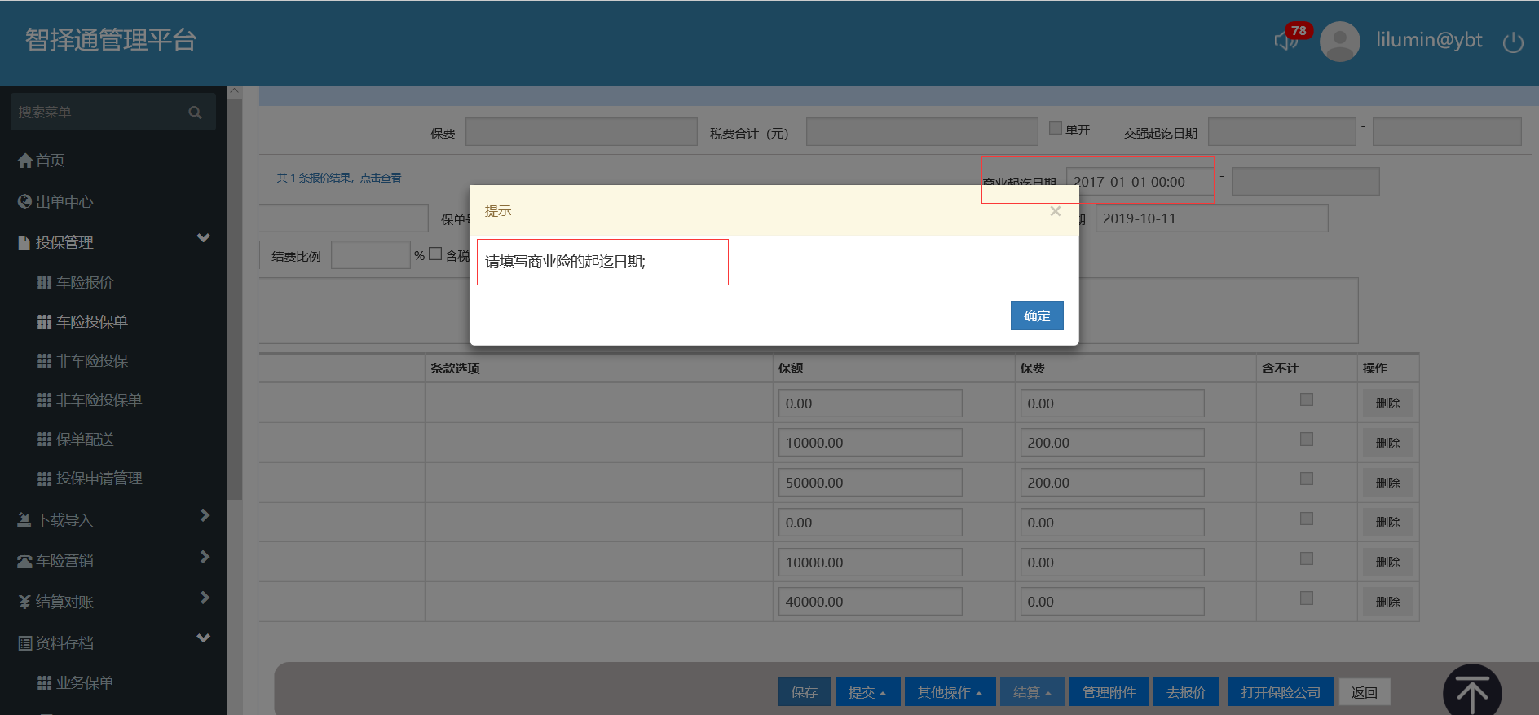Click the 智择通管理平台 title
The height and width of the screenshot is (715, 1539).
[111, 40]
